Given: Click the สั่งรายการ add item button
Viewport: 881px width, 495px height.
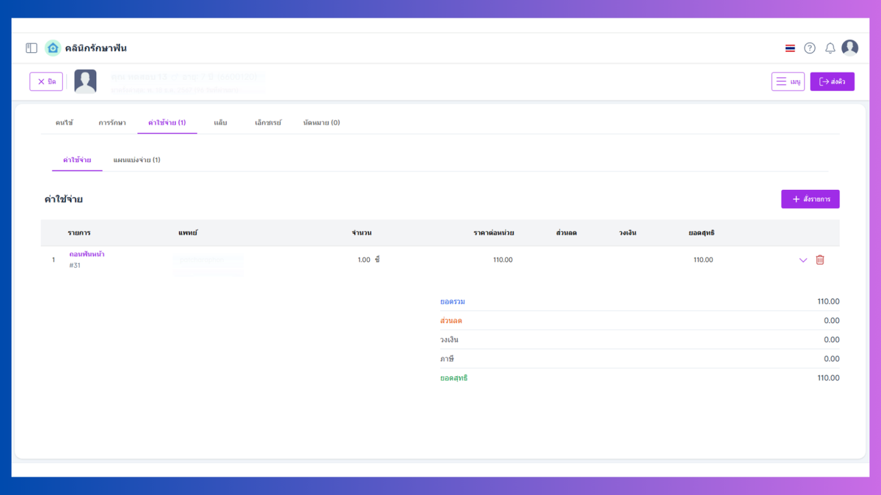Looking at the screenshot, I should [810, 199].
